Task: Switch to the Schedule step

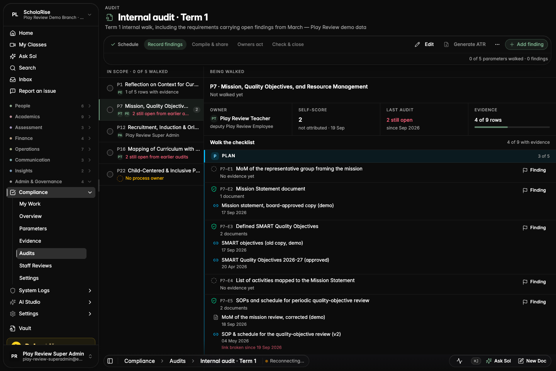Action: coord(124,44)
